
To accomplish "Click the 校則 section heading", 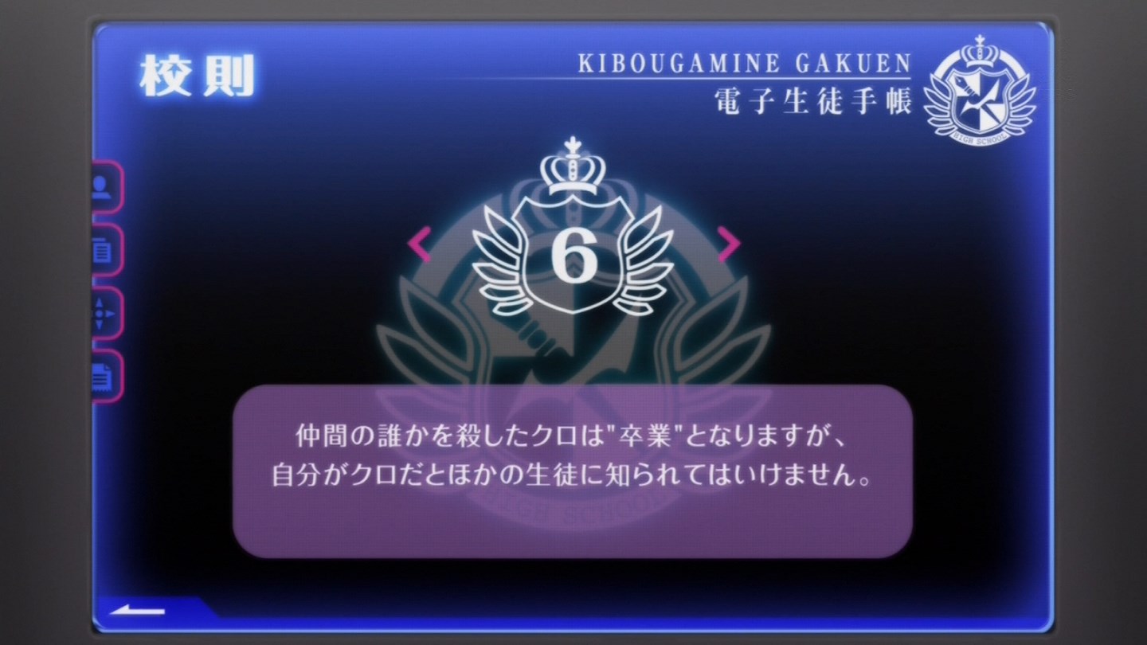I will (196, 77).
